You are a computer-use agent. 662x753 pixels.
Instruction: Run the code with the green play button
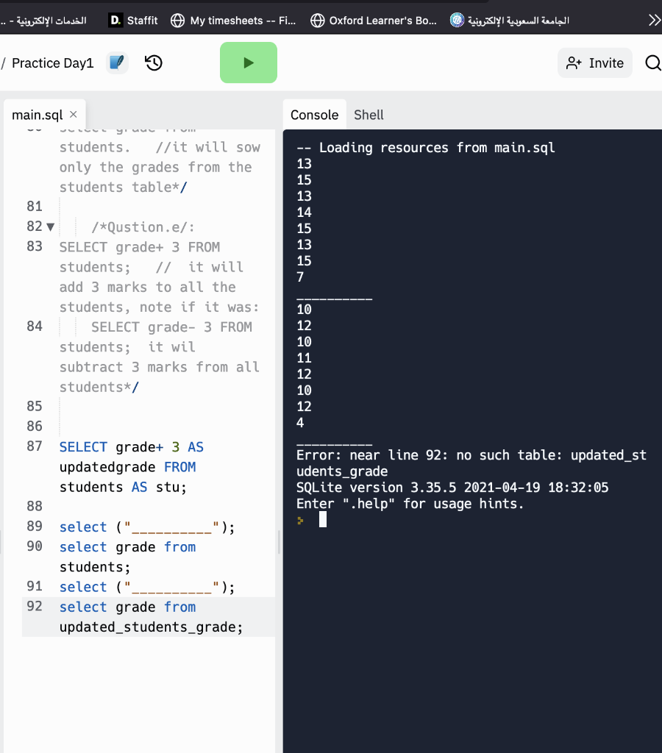249,63
